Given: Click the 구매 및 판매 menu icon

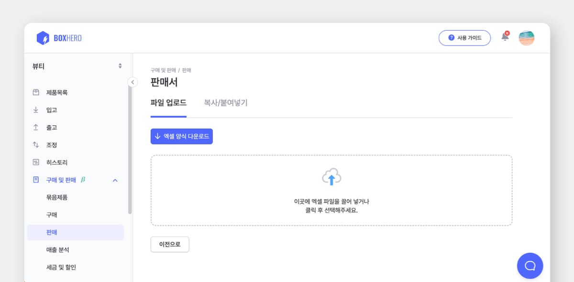Looking at the screenshot, I should tap(36, 180).
